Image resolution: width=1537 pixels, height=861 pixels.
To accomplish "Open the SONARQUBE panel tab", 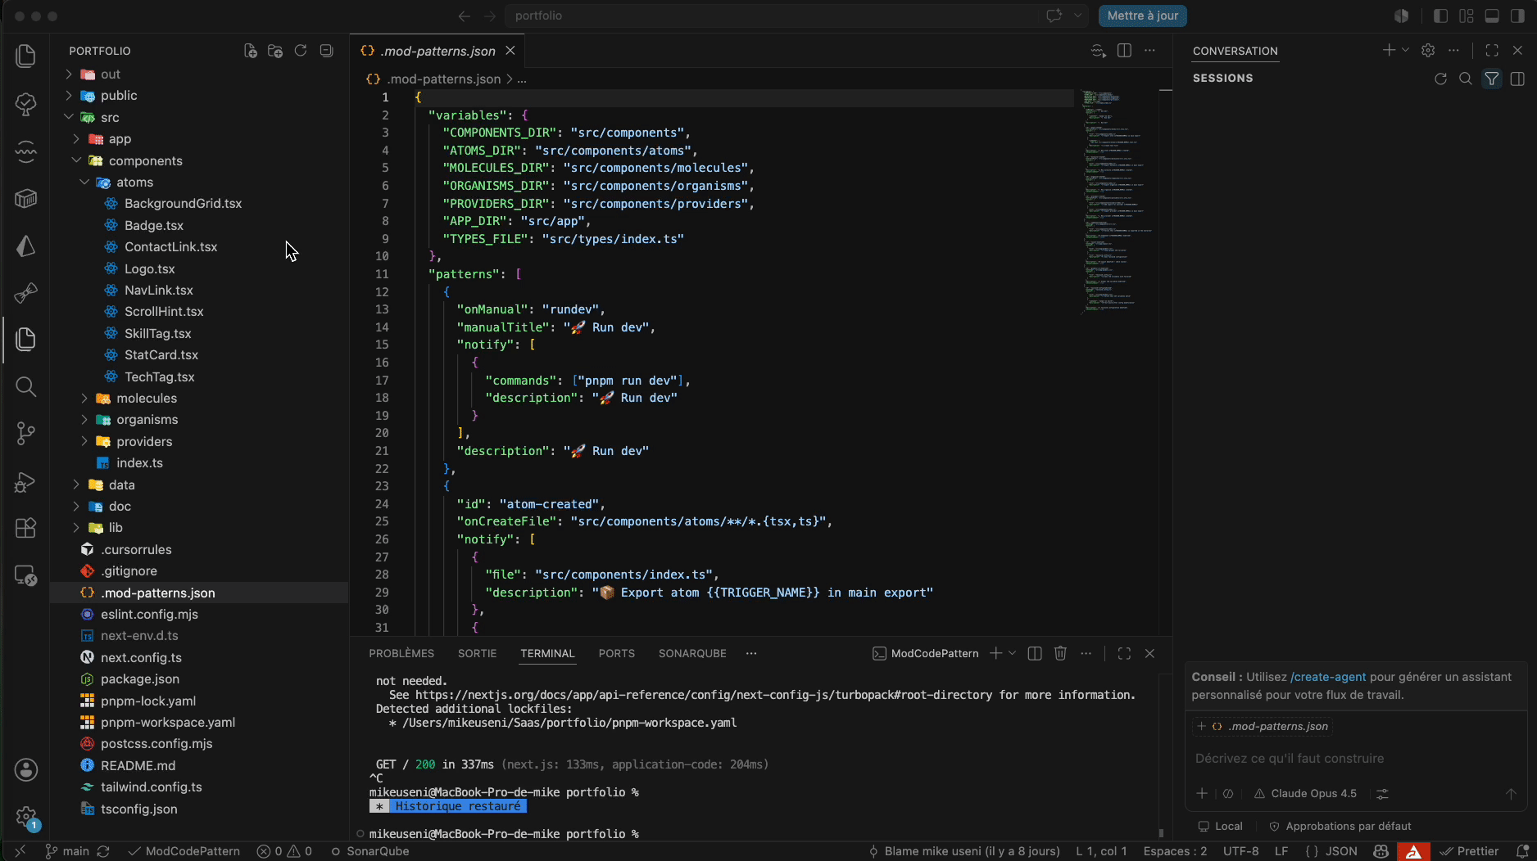I will pyautogui.click(x=692, y=653).
